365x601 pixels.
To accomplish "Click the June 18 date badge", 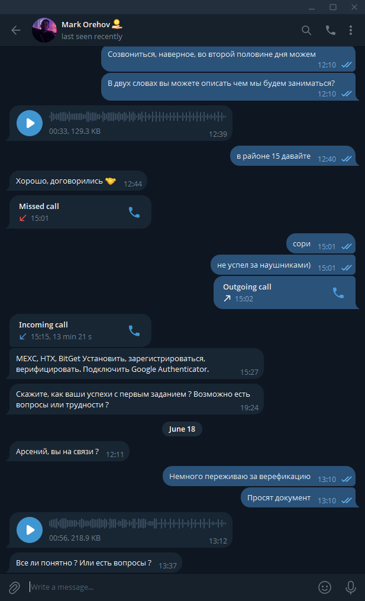I will coord(182,429).
